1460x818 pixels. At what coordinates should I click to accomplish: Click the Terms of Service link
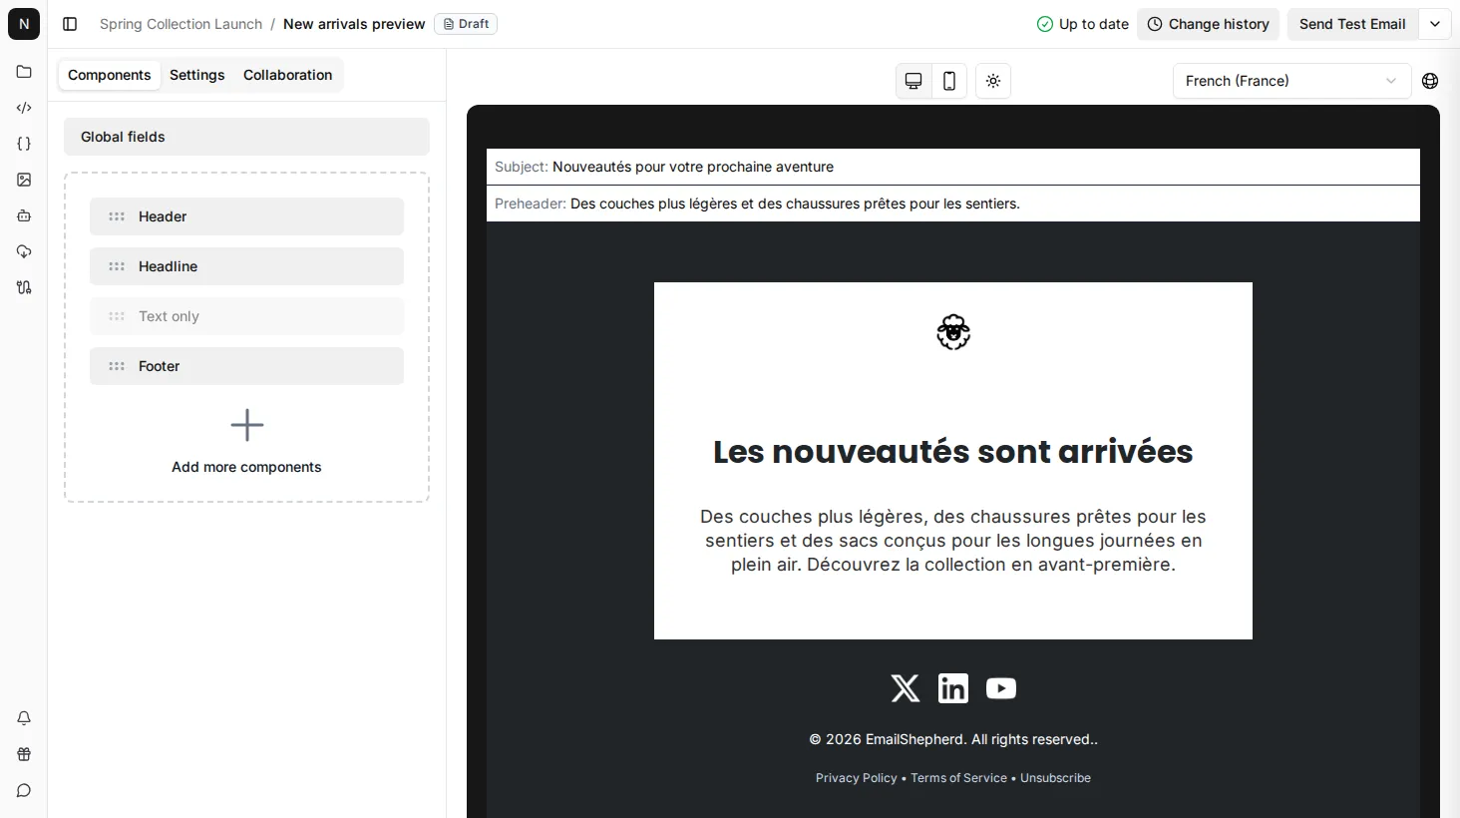coord(958,778)
